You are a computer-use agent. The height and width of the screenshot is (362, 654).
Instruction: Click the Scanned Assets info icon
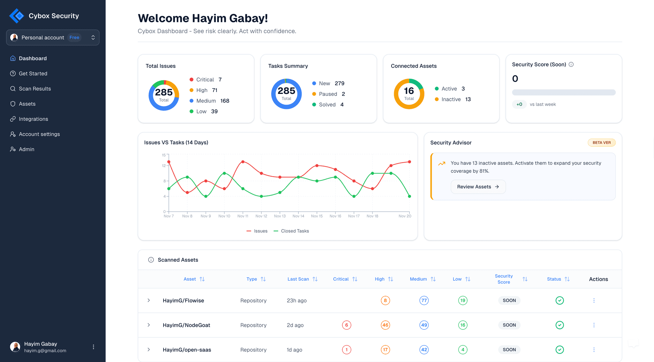pyautogui.click(x=151, y=260)
